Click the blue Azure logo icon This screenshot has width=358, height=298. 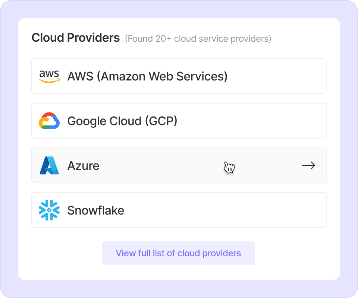pos(49,166)
